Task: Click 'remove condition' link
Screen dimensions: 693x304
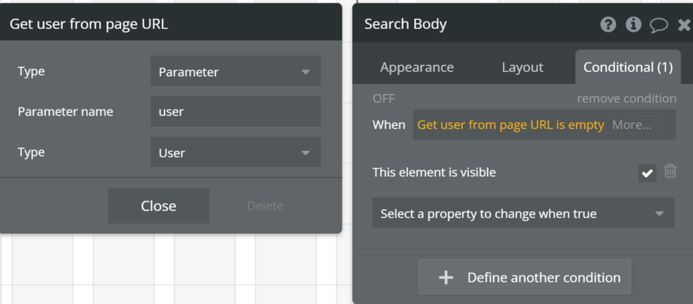Action: [627, 99]
